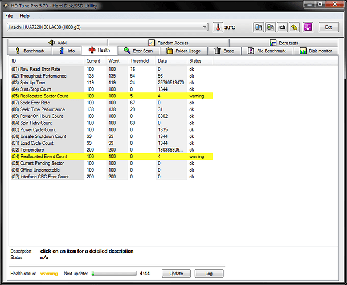Click the thermometer temperature icon

[x=218, y=27]
